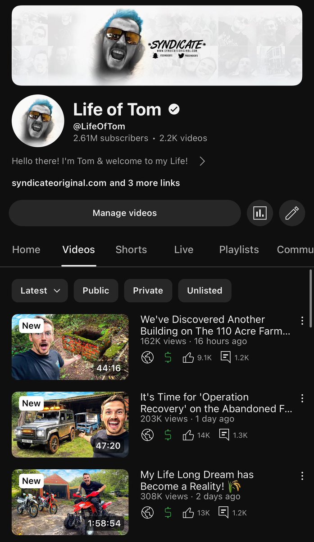Open the Community tab

295,249
